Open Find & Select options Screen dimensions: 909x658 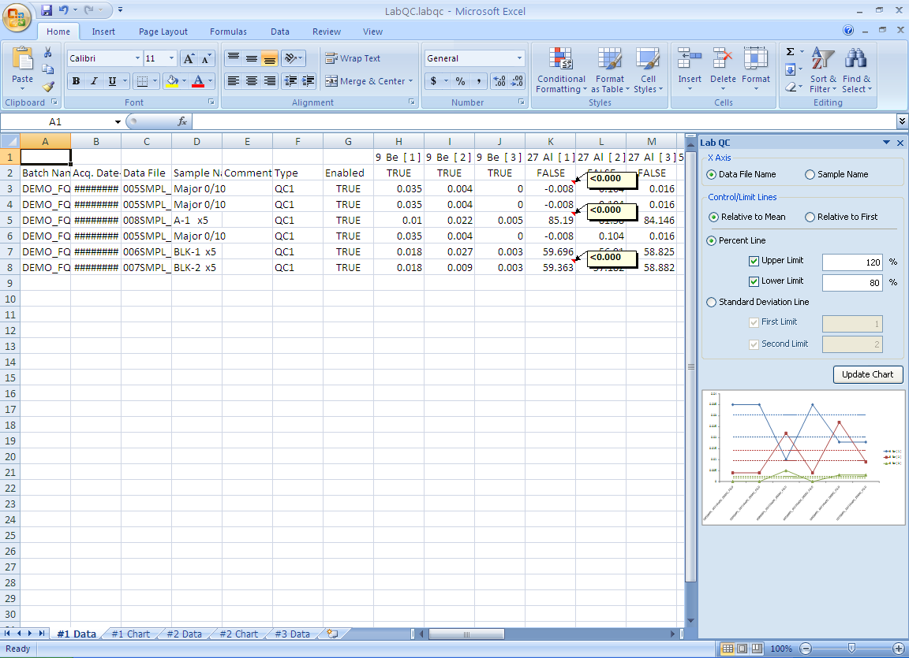[x=856, y=70]
